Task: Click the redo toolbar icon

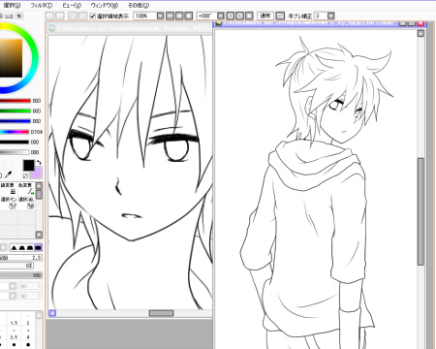Action: [60, 16]
